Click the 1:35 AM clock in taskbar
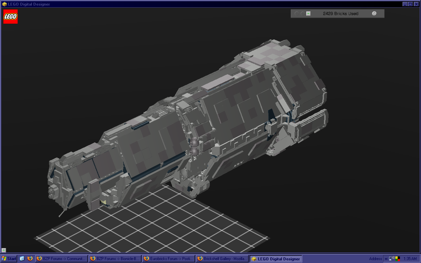 (410, 259)
